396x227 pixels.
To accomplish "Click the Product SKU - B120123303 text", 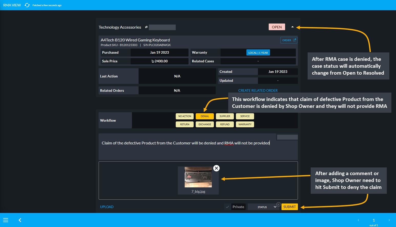I will click(119, 45).
